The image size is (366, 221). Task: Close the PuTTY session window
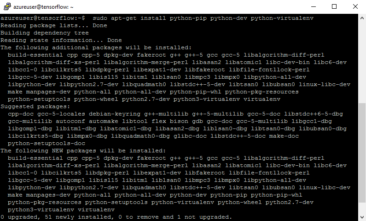point(355,6)
